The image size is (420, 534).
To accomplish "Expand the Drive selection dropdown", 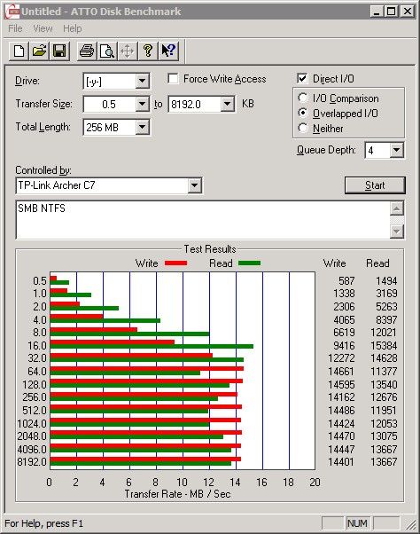I will coord(142,82).
